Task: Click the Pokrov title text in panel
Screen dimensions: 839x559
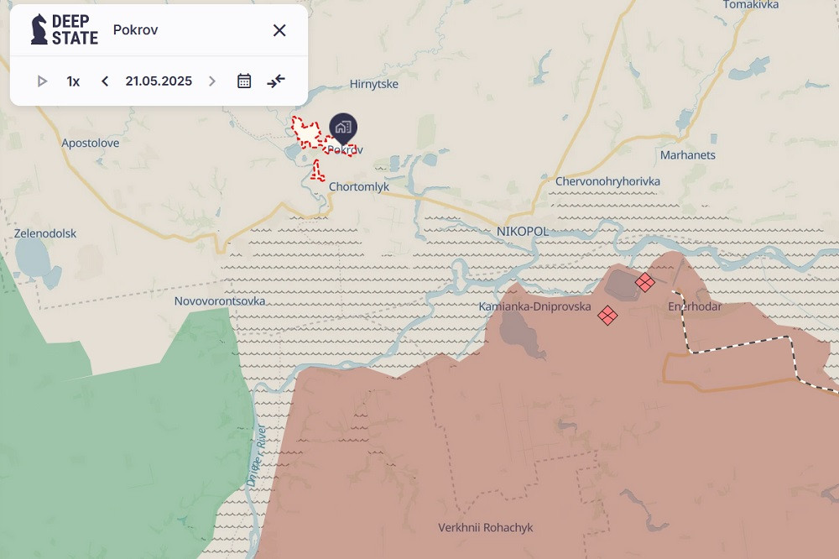Action: pos(136,30)
